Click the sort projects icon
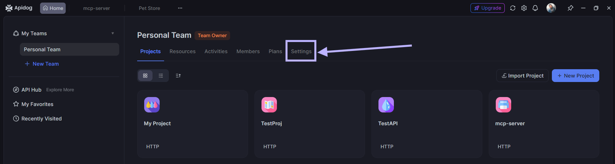The height and width of the screenshot is (164, 615). point(179,76)
